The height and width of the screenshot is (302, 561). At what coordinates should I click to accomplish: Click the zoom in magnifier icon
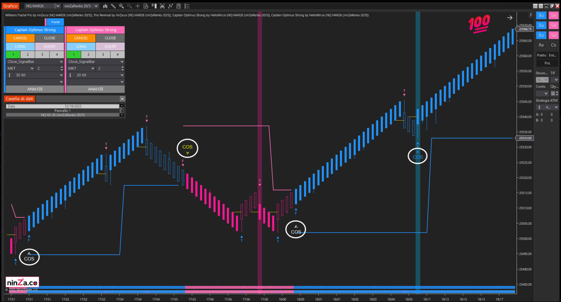pyautogui.click(x=121, y=6)
